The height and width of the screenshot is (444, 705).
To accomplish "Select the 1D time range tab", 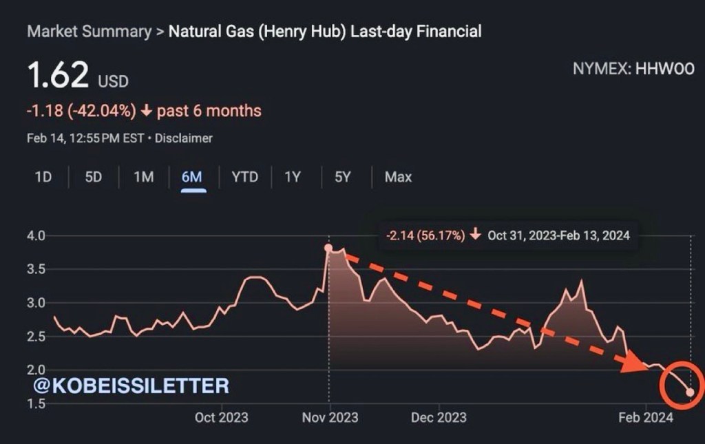I will pos(43,177).
